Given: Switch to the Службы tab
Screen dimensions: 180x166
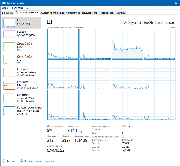Looking at the screenshot, I should tap(121, 13).
